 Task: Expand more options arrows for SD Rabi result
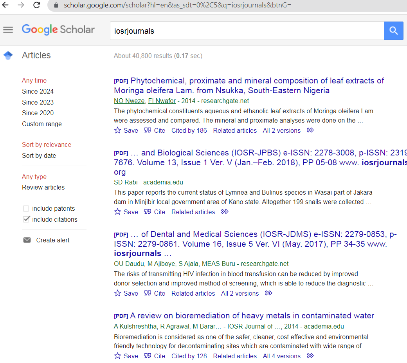coord(225,211)
